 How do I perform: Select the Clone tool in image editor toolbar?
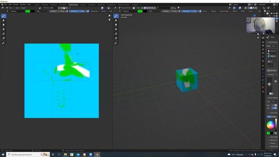[x=3, y=29]
